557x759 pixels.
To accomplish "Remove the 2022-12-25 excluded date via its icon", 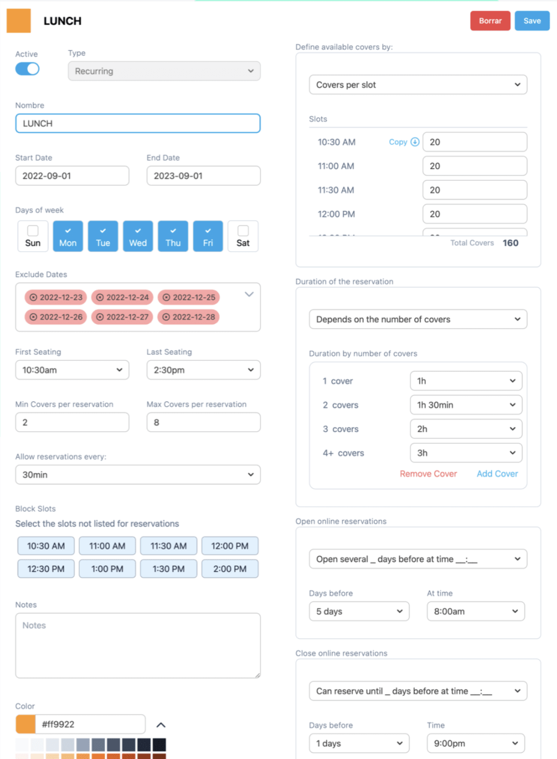I will (166, 297).
